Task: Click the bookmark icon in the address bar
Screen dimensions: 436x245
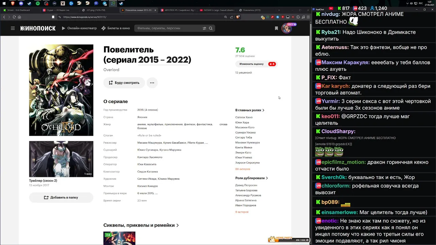Action: pos(53,17)
